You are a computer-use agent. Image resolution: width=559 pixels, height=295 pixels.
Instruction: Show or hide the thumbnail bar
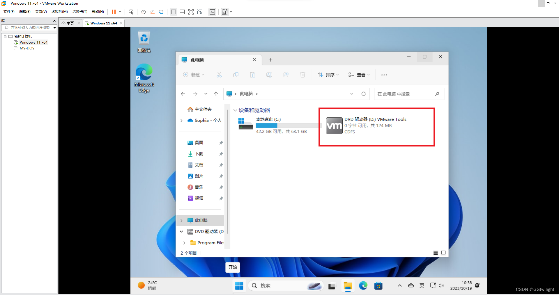182,12
